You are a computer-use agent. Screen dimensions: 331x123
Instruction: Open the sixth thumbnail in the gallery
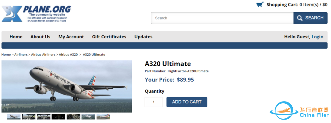pos(88,117)
